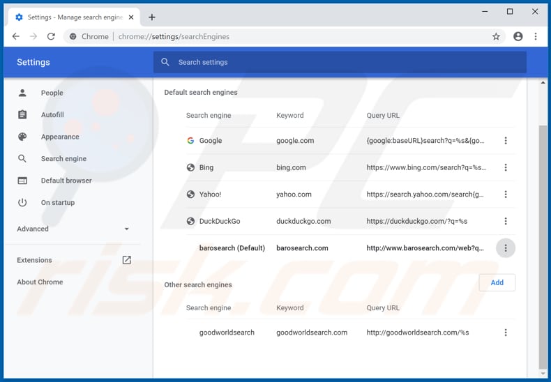
Task: Click the site info icon in address bar
Action: coord(73,36)
